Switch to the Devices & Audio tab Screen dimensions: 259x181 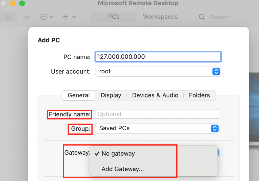click(155, 95)
